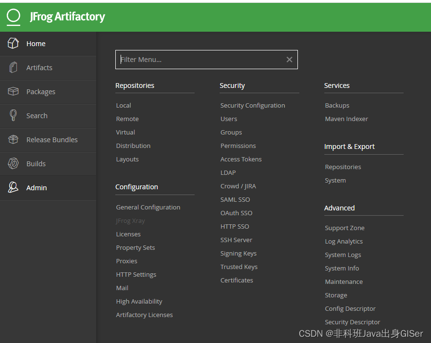
Task: Click the disabled JFrog Xray entry
Action: pyautogui.click(x=130, y=221)
